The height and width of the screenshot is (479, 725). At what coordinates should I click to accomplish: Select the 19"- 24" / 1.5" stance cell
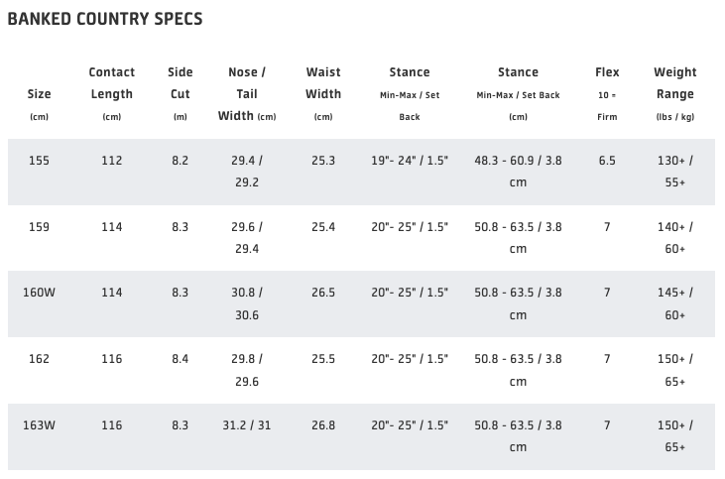[x=410, y=161]
